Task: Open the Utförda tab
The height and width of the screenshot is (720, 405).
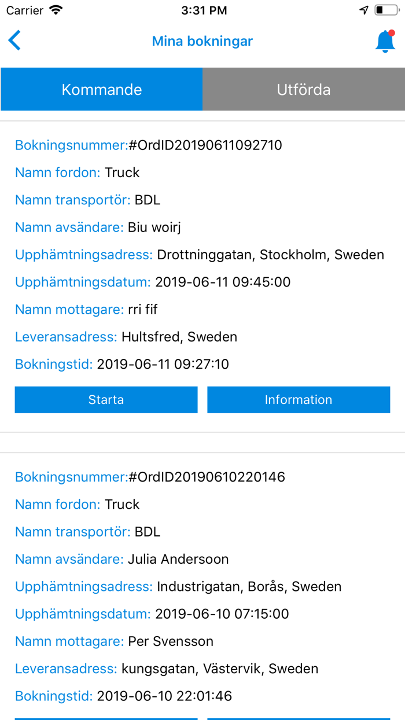Action: pos(304,90)
